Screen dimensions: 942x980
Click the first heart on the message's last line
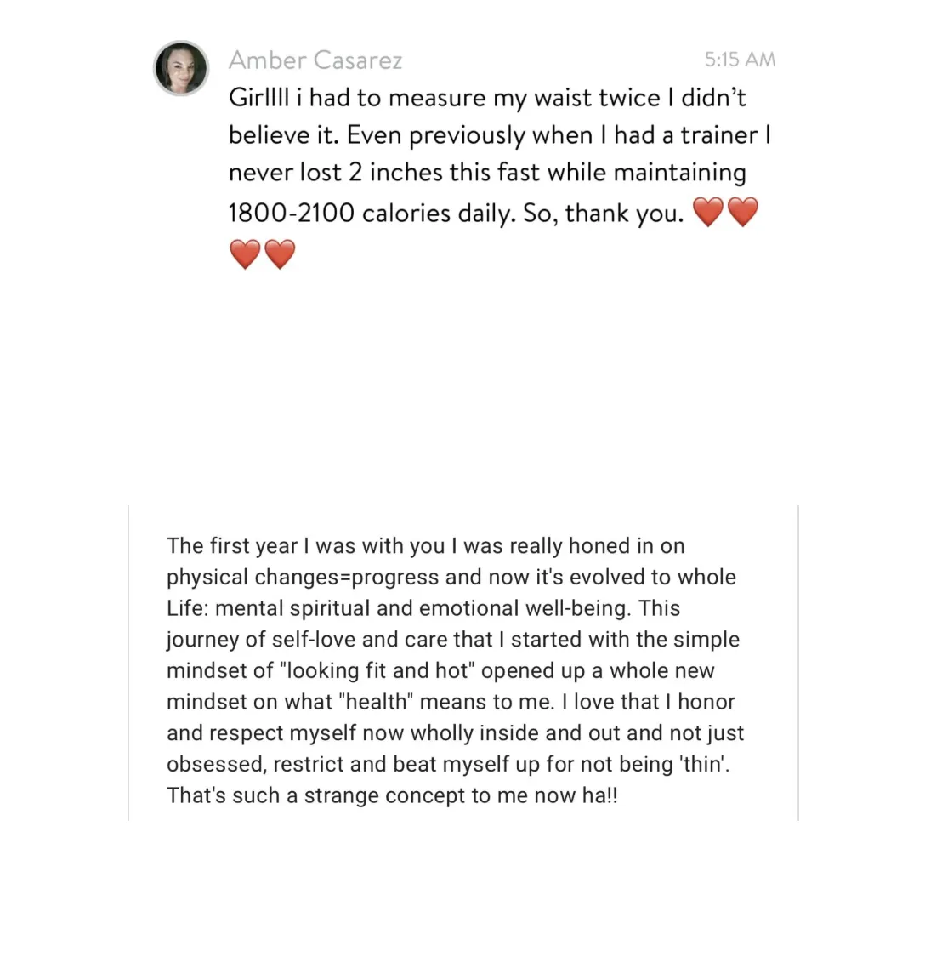245,254
